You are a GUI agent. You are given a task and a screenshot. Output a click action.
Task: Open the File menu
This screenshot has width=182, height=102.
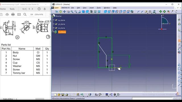(73, 8)
